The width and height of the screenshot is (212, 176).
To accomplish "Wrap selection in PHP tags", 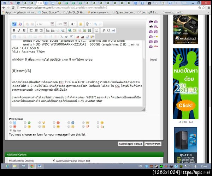I will [113, 30].
